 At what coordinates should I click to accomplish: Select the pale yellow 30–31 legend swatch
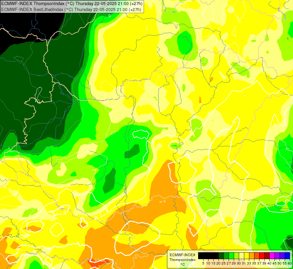(x=242, y=256)
